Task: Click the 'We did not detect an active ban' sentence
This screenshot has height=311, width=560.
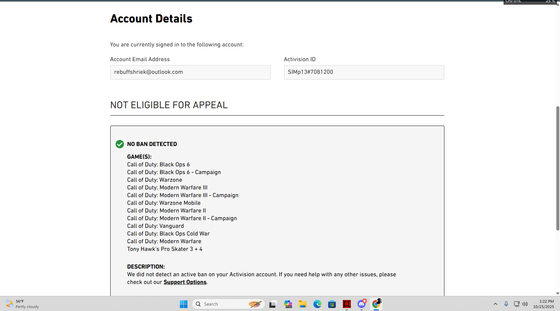Action: tap(202, 274)
